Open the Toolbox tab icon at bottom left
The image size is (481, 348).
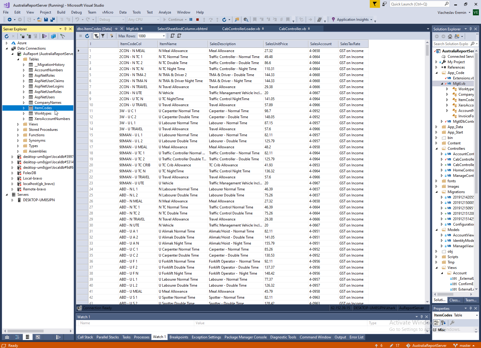point(7,337)
